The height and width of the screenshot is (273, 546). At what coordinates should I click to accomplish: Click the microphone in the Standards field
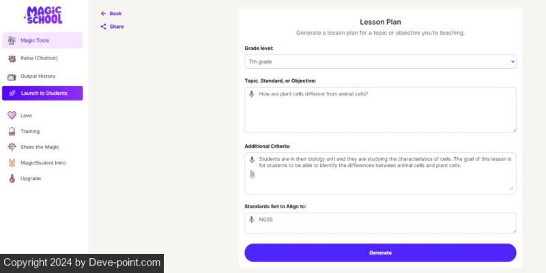click(252, 220)
